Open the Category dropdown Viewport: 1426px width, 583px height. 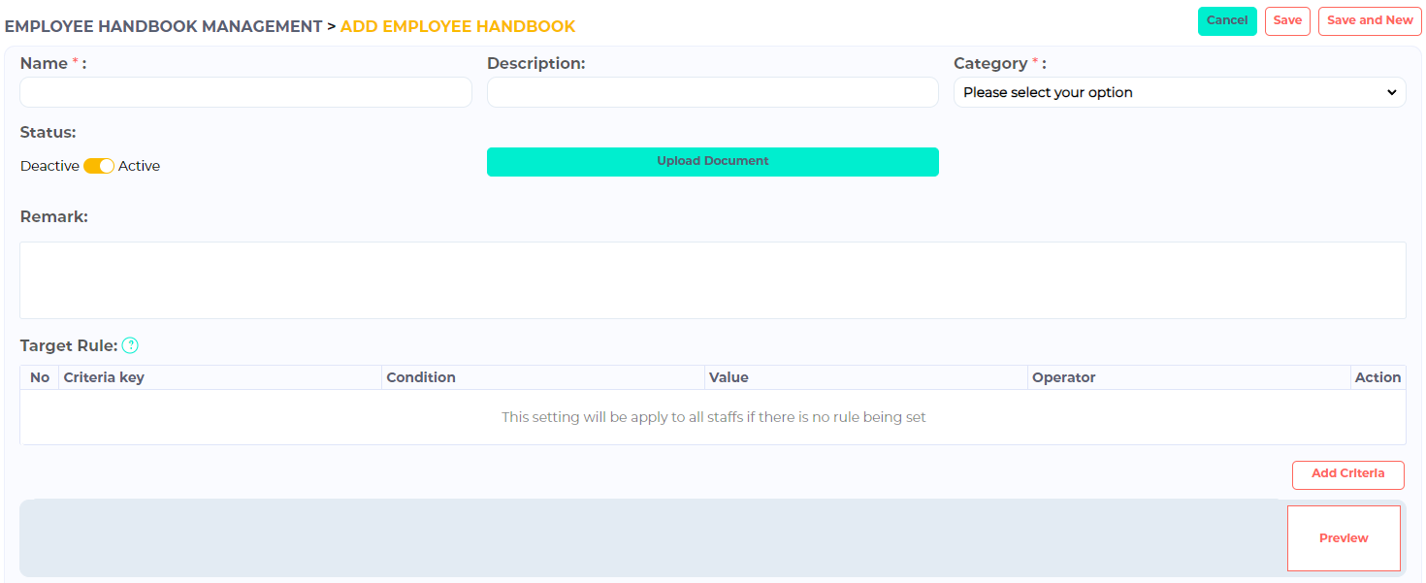click(1179, 92)
